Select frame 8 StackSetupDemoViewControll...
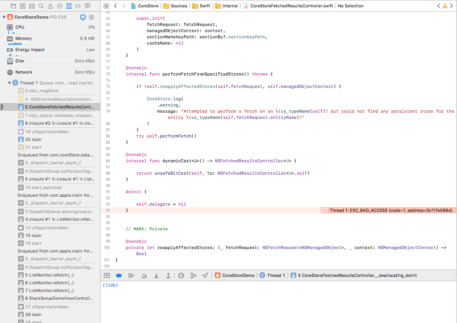Screen dimensions: 457x323 56,299
